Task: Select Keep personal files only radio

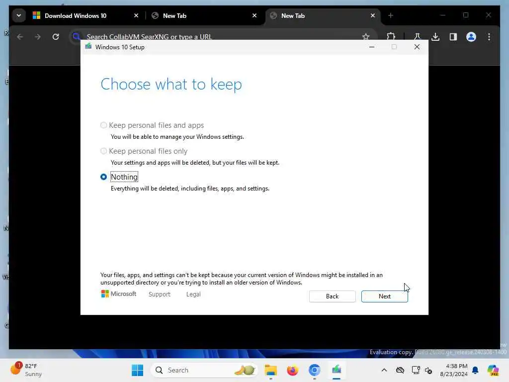Action: point(103,151)
